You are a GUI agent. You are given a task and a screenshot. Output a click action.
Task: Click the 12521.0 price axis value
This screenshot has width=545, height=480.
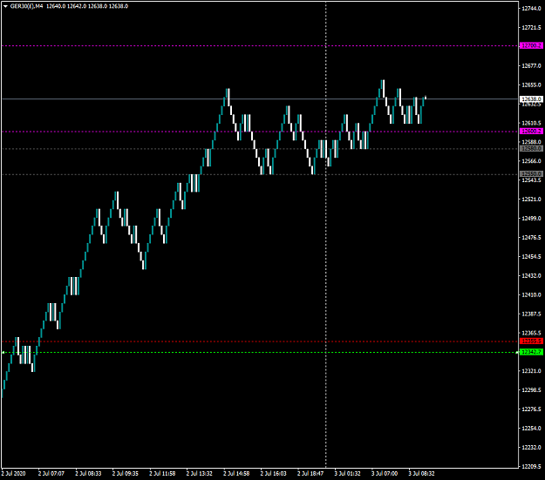click(x=531, y=199)
